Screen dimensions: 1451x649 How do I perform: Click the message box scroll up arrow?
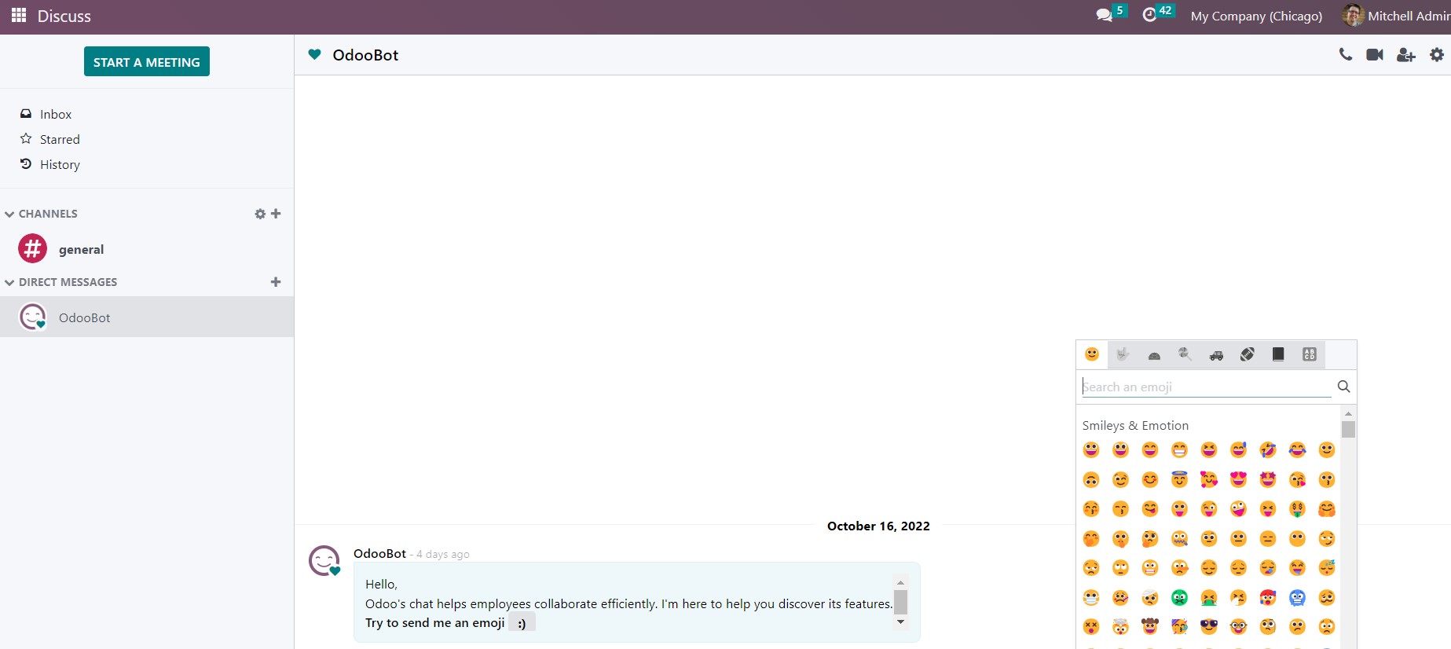[901, 582]
